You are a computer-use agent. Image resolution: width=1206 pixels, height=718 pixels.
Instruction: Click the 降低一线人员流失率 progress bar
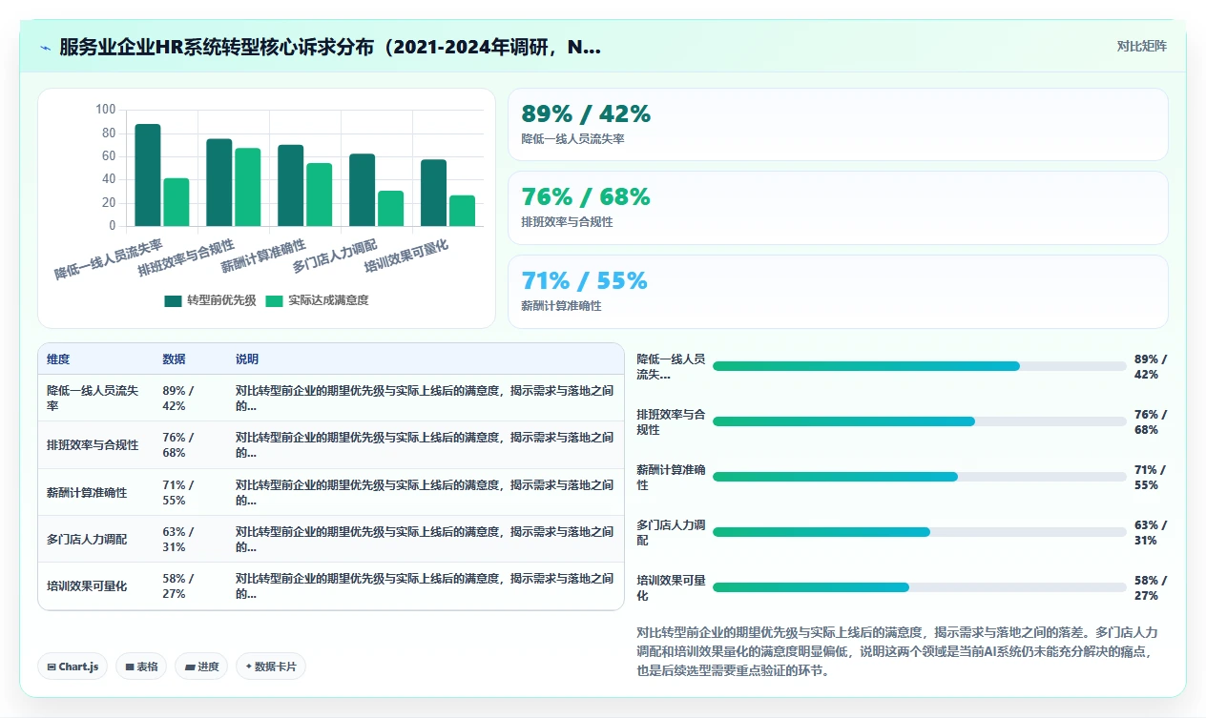(920, 366)
